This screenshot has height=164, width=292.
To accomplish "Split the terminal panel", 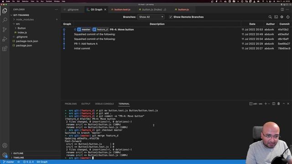I will click(274, 104).
